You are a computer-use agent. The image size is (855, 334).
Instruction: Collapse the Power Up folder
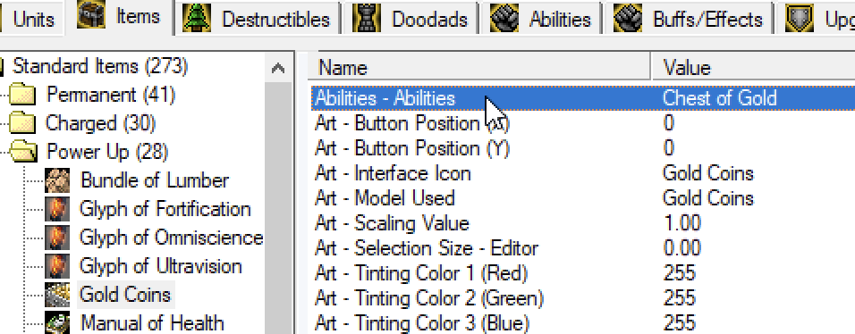(23, 152)
